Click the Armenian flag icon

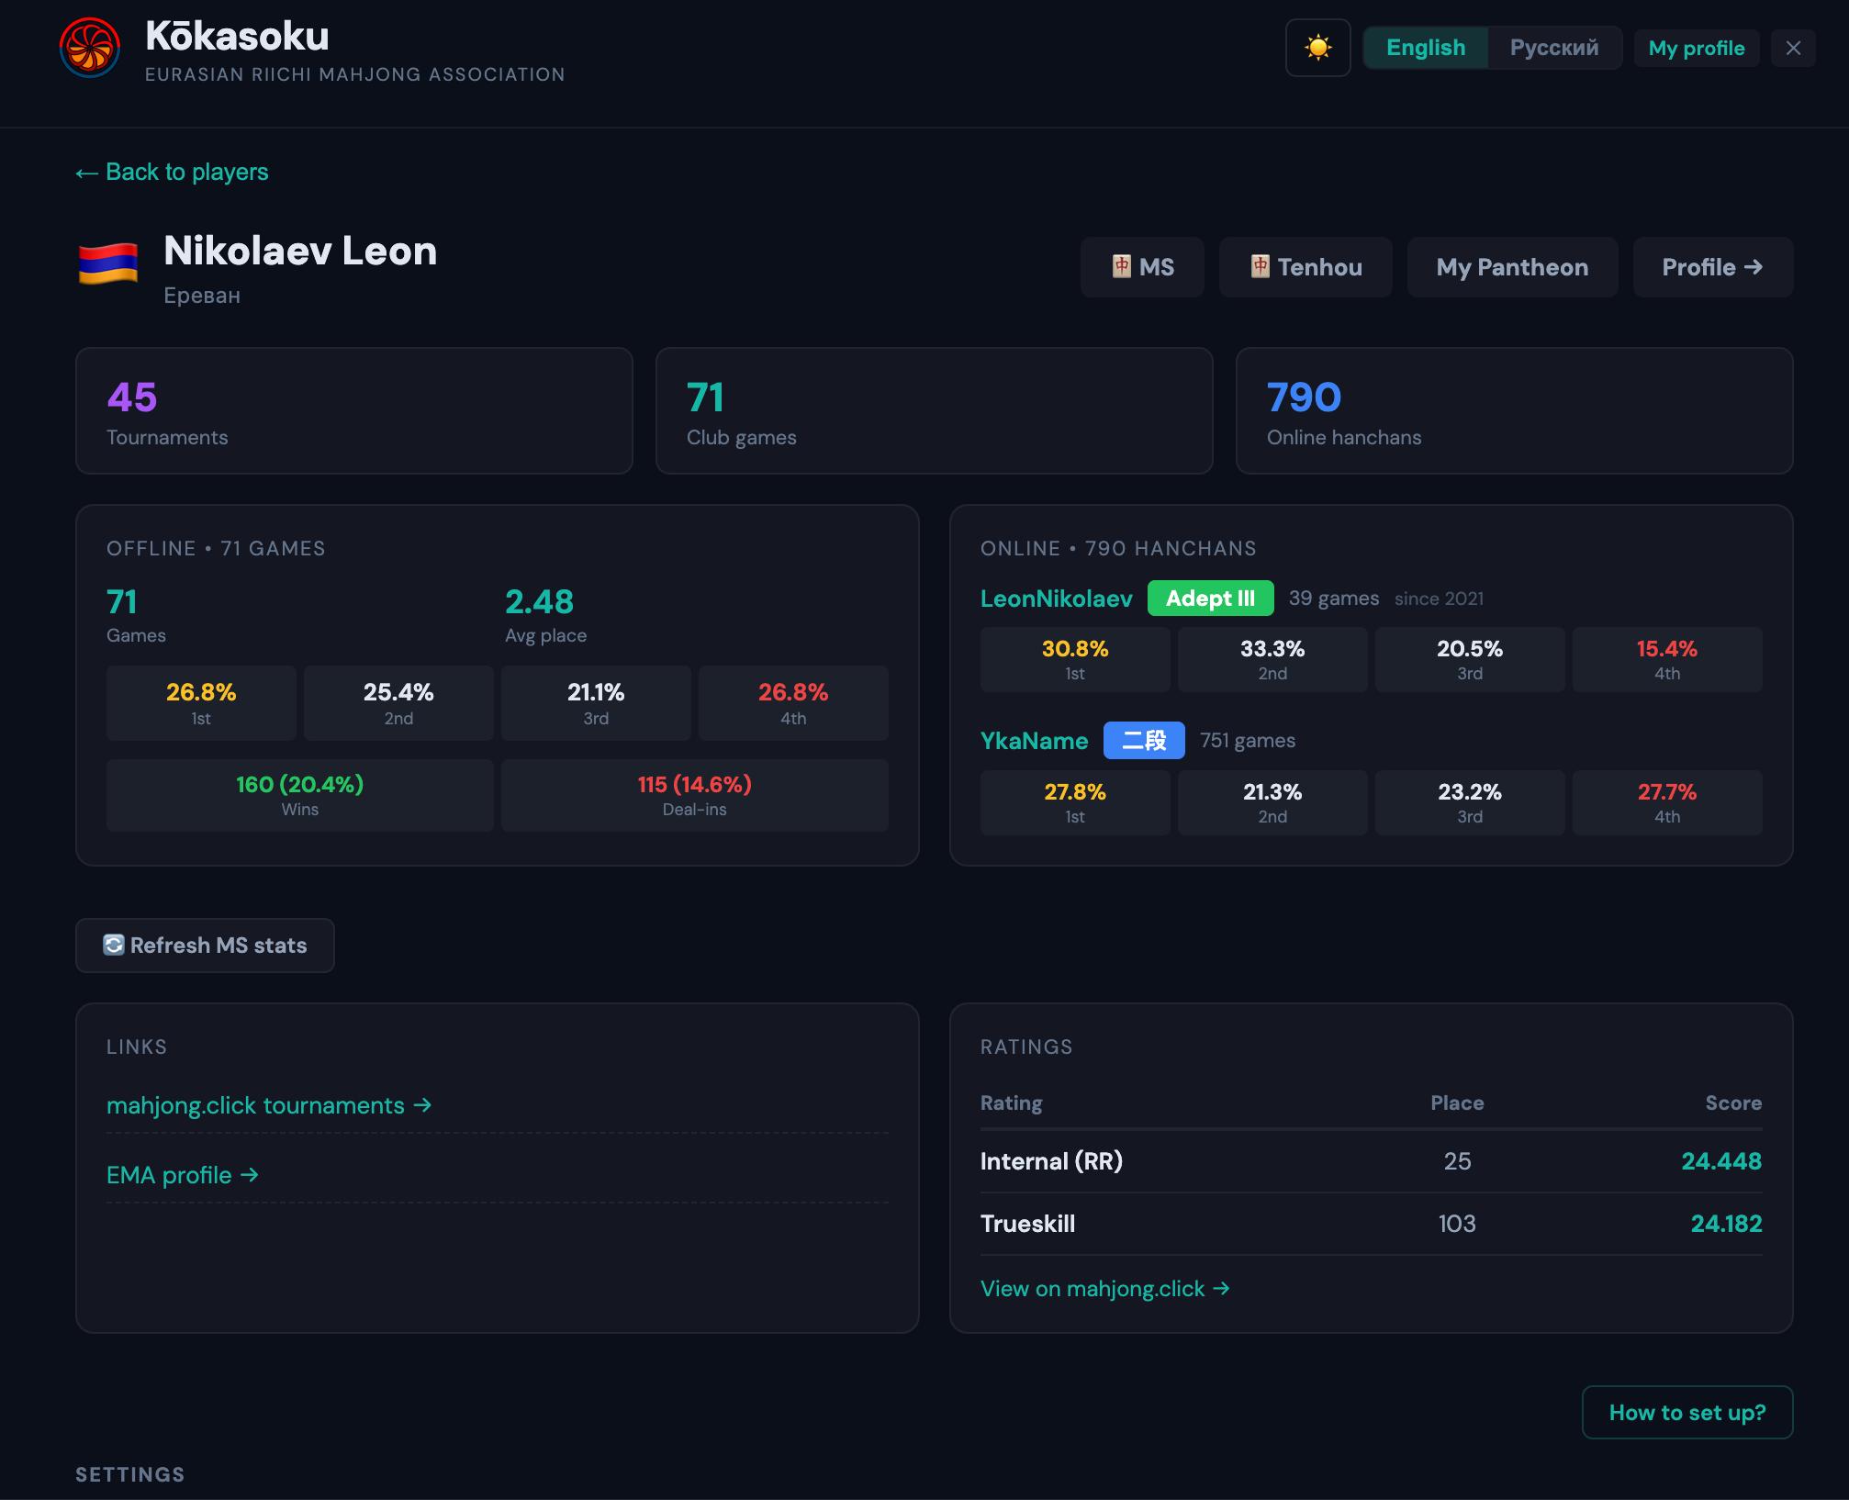click(107, 264)
